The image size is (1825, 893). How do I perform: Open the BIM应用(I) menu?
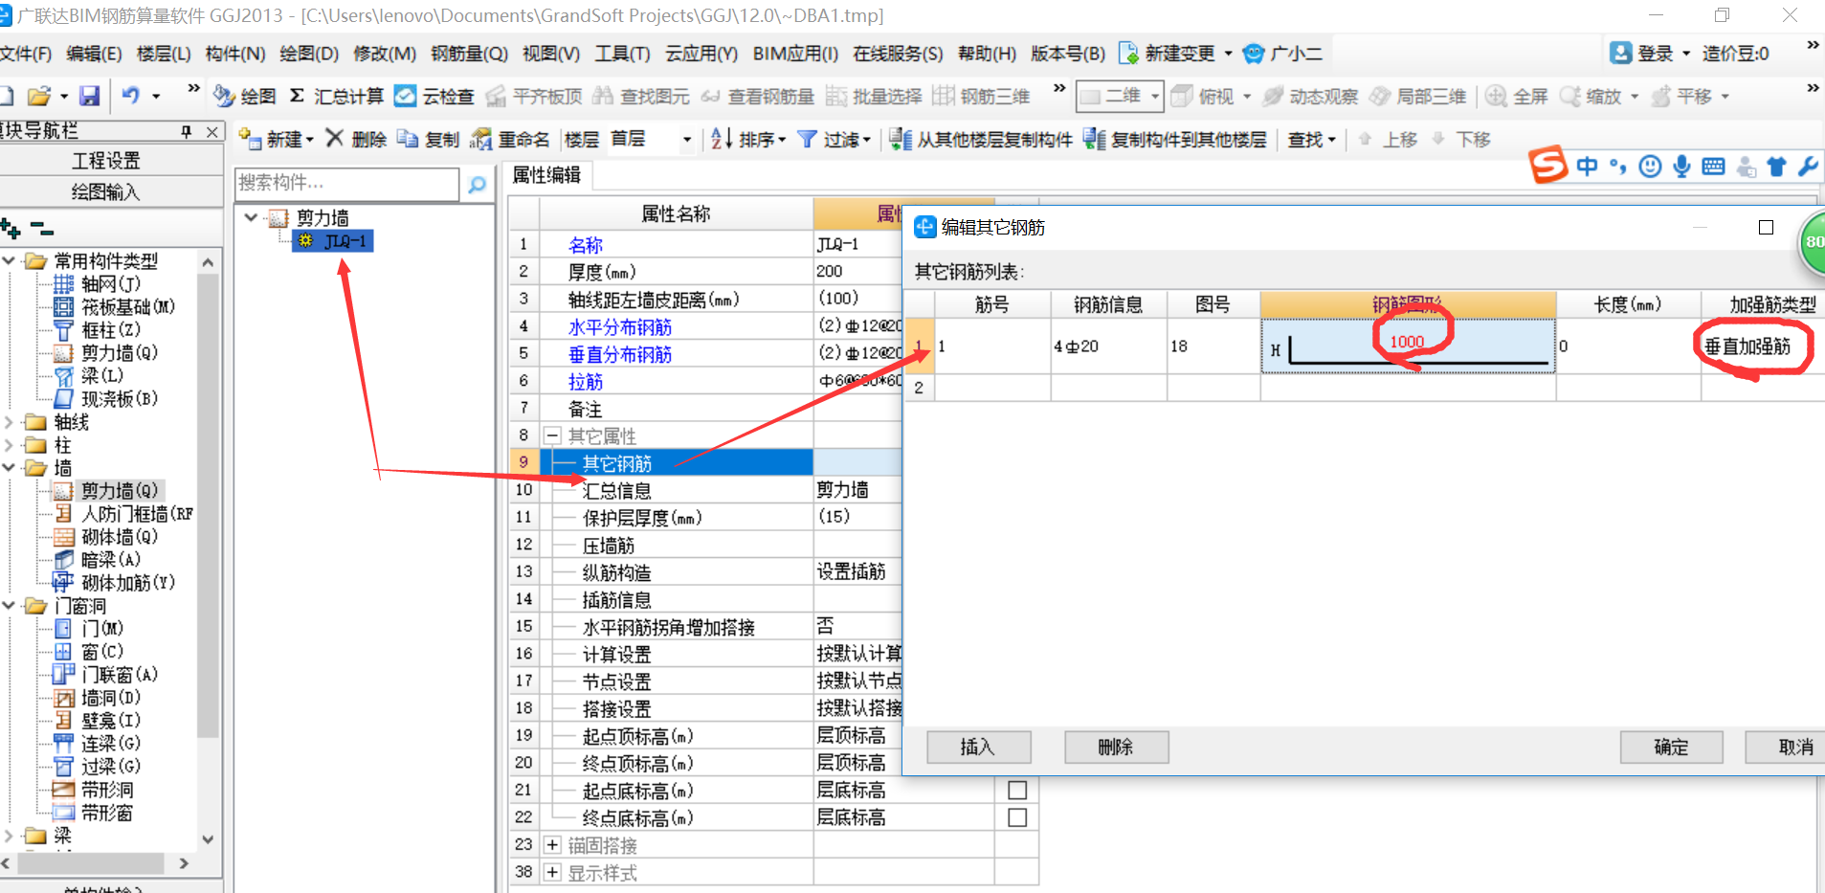pyautogui.click(x=795, y=54)
